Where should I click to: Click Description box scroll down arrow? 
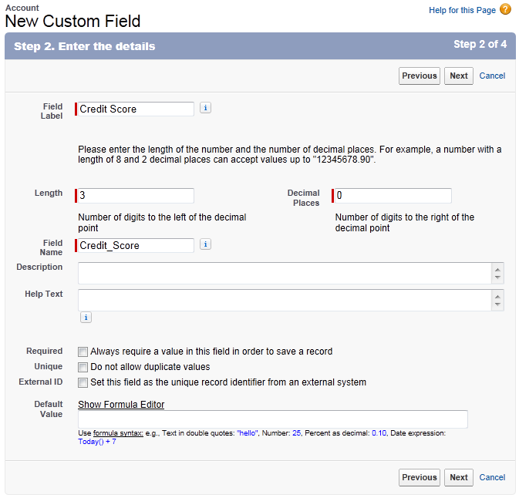(x=498, y=278)
